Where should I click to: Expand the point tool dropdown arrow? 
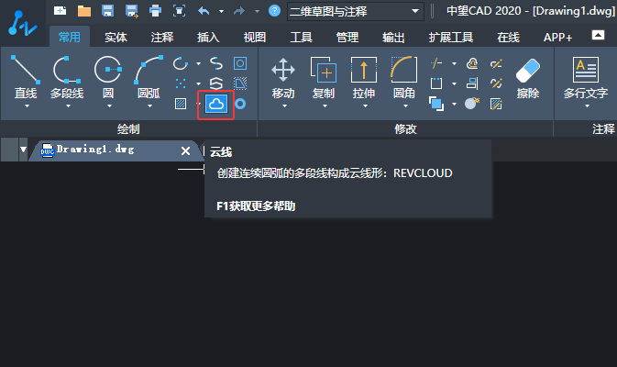tap(198, 83)
